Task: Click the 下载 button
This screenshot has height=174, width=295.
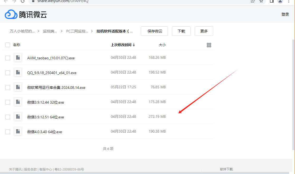Action: click(181, 31)
